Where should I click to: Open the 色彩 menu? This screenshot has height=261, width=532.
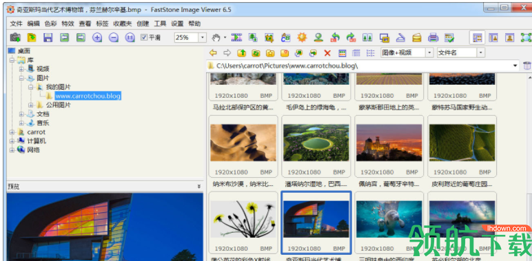tap(50, 23)
